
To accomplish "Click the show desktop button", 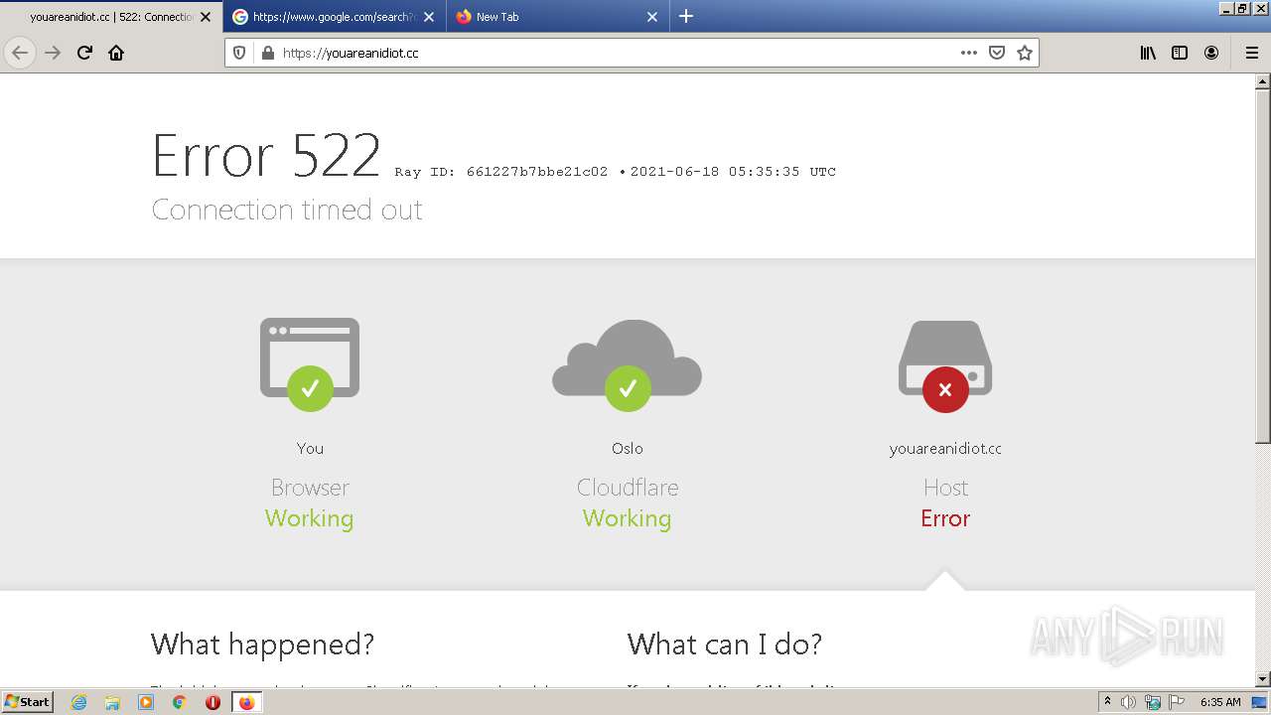I will [1260, 702].
